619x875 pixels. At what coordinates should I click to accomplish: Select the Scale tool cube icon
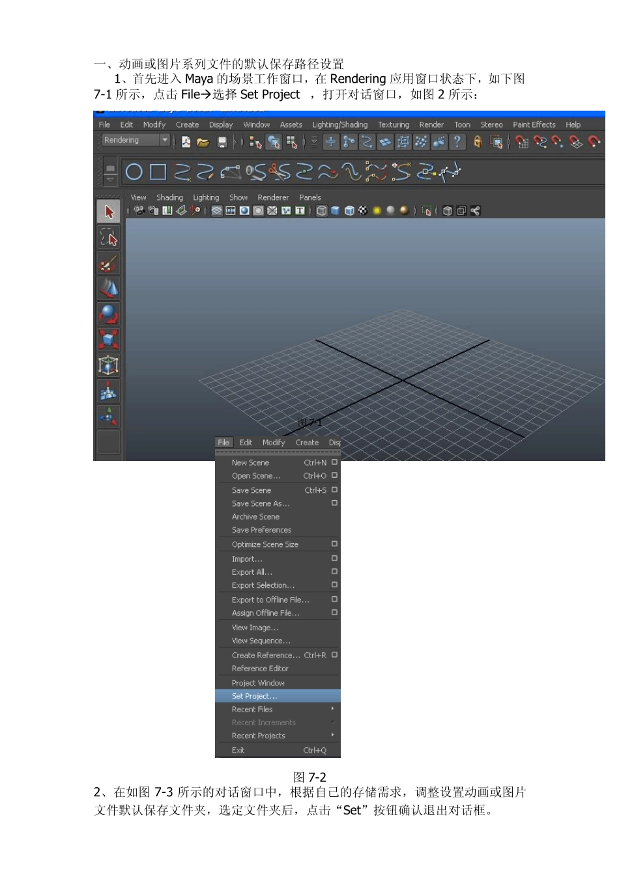pyautogui.click(x=109, y=339)
